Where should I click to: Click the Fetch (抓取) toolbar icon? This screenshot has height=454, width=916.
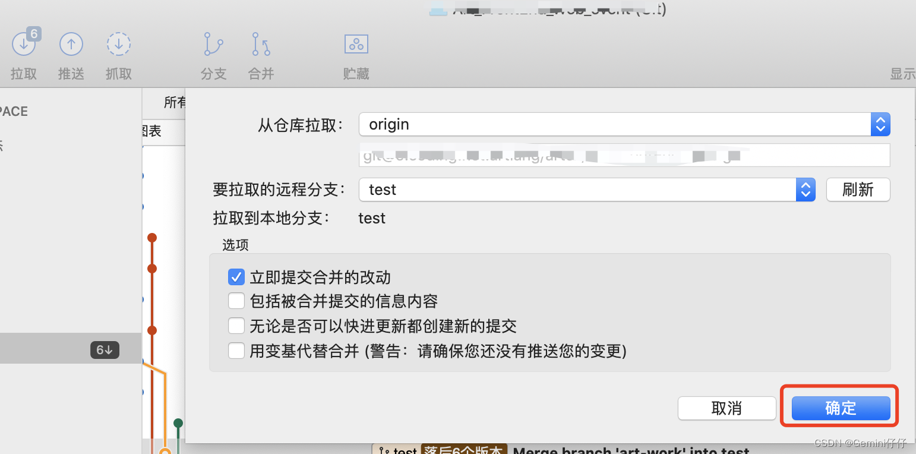coord(119,45)
